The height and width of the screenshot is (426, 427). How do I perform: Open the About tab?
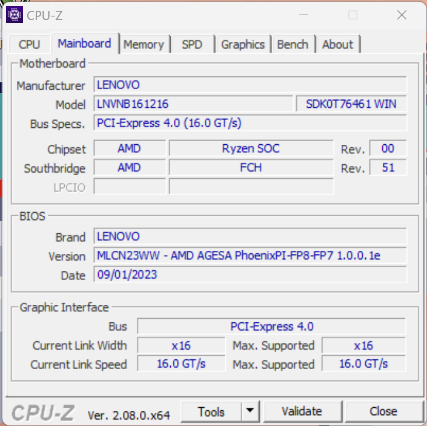pos(338,44)
